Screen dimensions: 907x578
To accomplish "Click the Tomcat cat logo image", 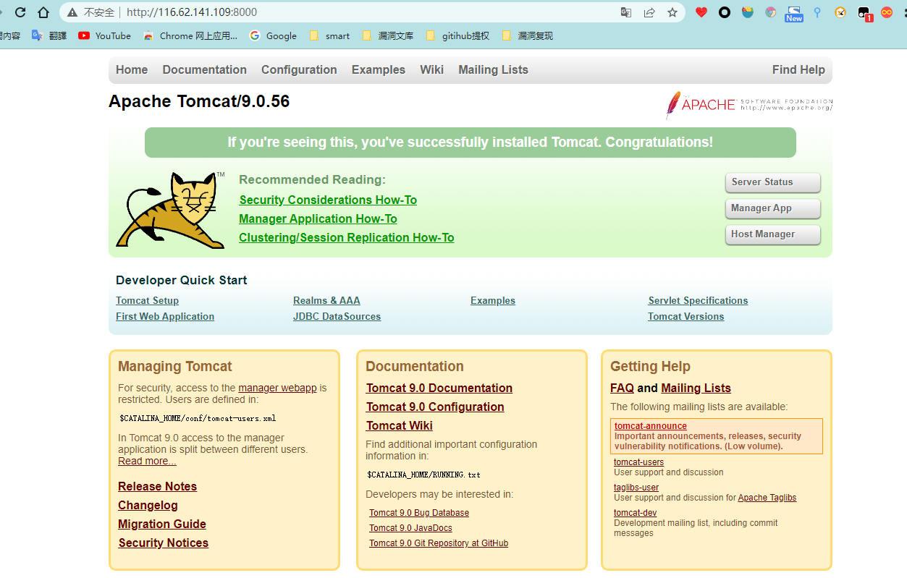I will [x=170, y=210].
